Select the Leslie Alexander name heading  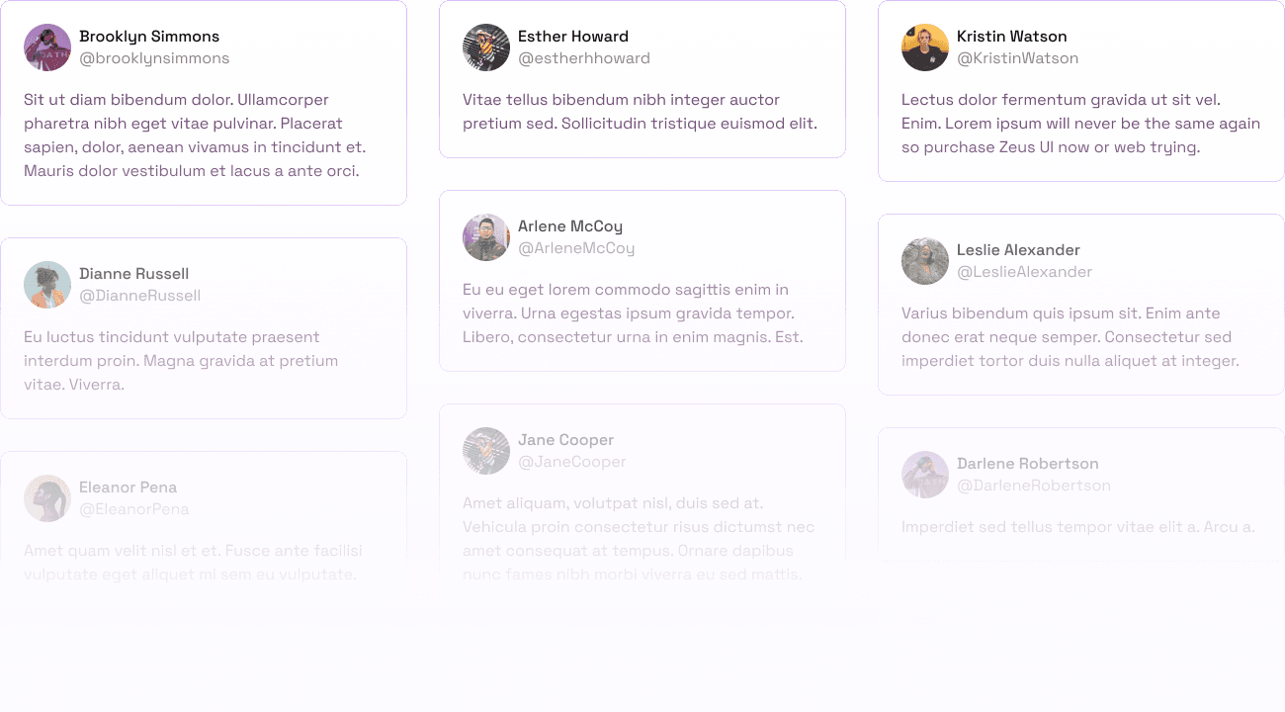pos(1018,250)
